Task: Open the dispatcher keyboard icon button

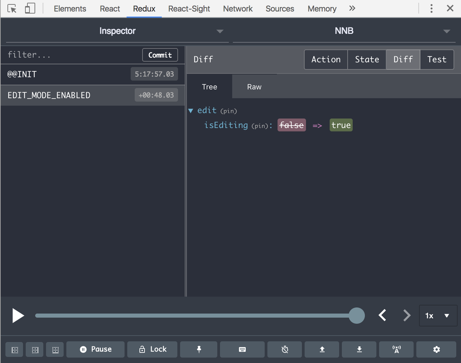Action: click(242, 349)
